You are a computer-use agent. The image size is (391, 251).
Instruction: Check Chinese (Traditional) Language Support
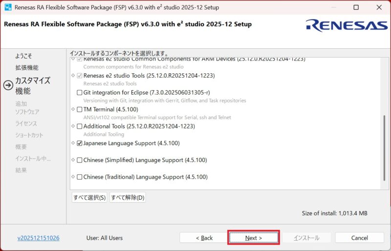point(80,177)
